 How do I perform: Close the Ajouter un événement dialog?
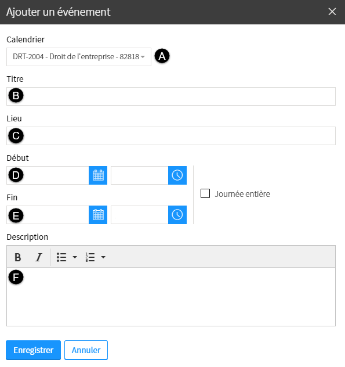coord(332,12)
